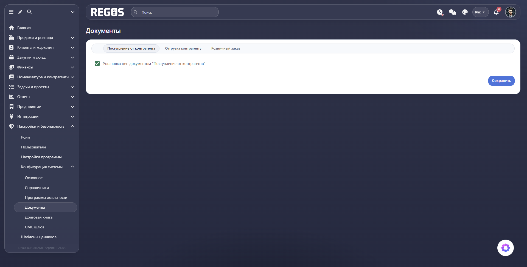This screenshot has width=527, height=267.
Task: Open the color palette theme icon
Action: [x=465, y=12]
